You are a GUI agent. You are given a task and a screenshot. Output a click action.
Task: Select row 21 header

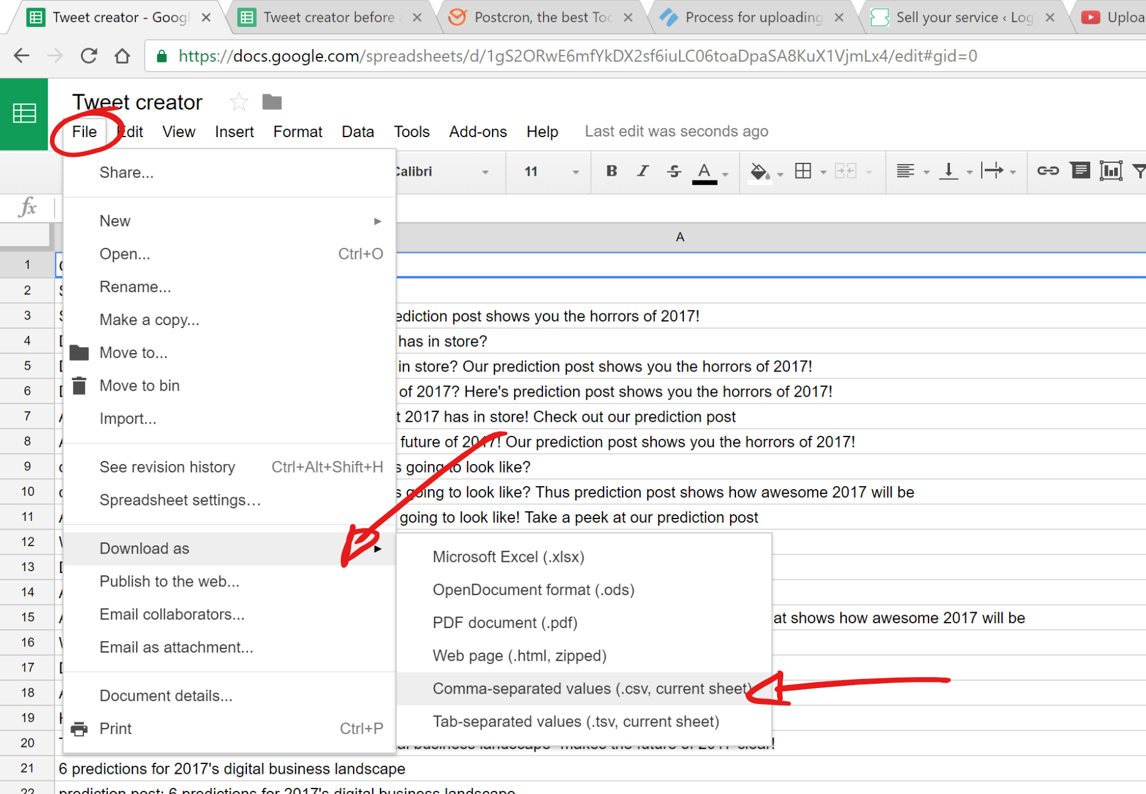click(27, 768)
